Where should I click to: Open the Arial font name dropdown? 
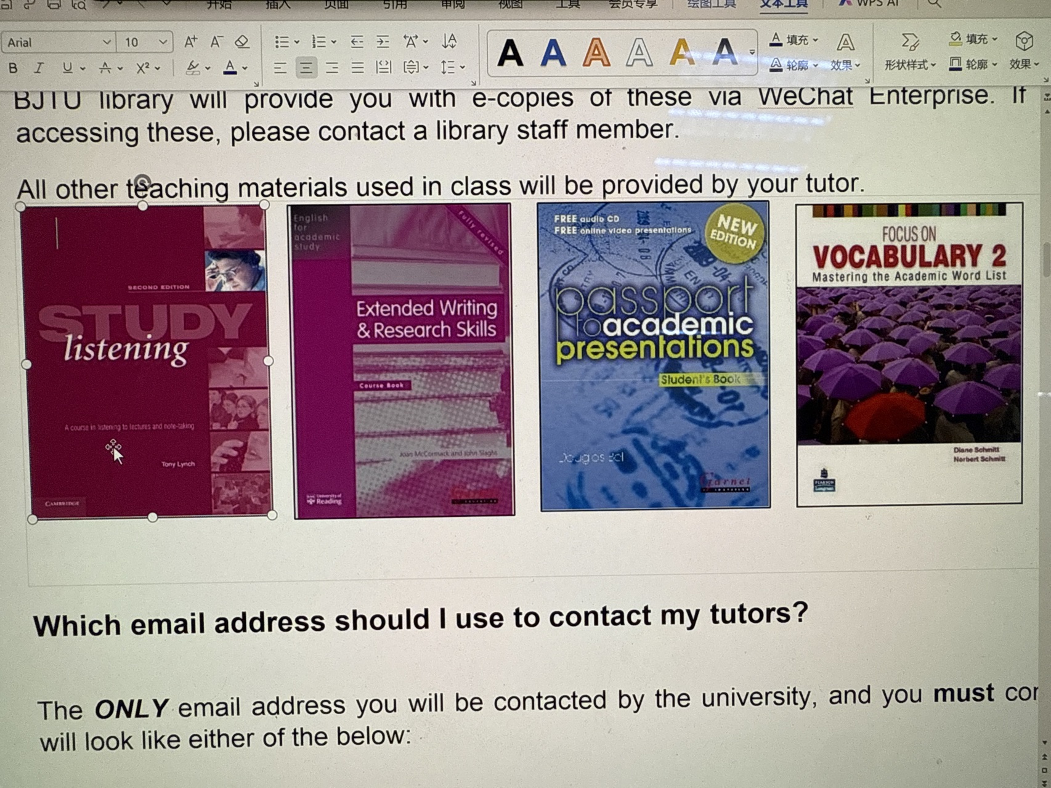click(x=58, y=43)
